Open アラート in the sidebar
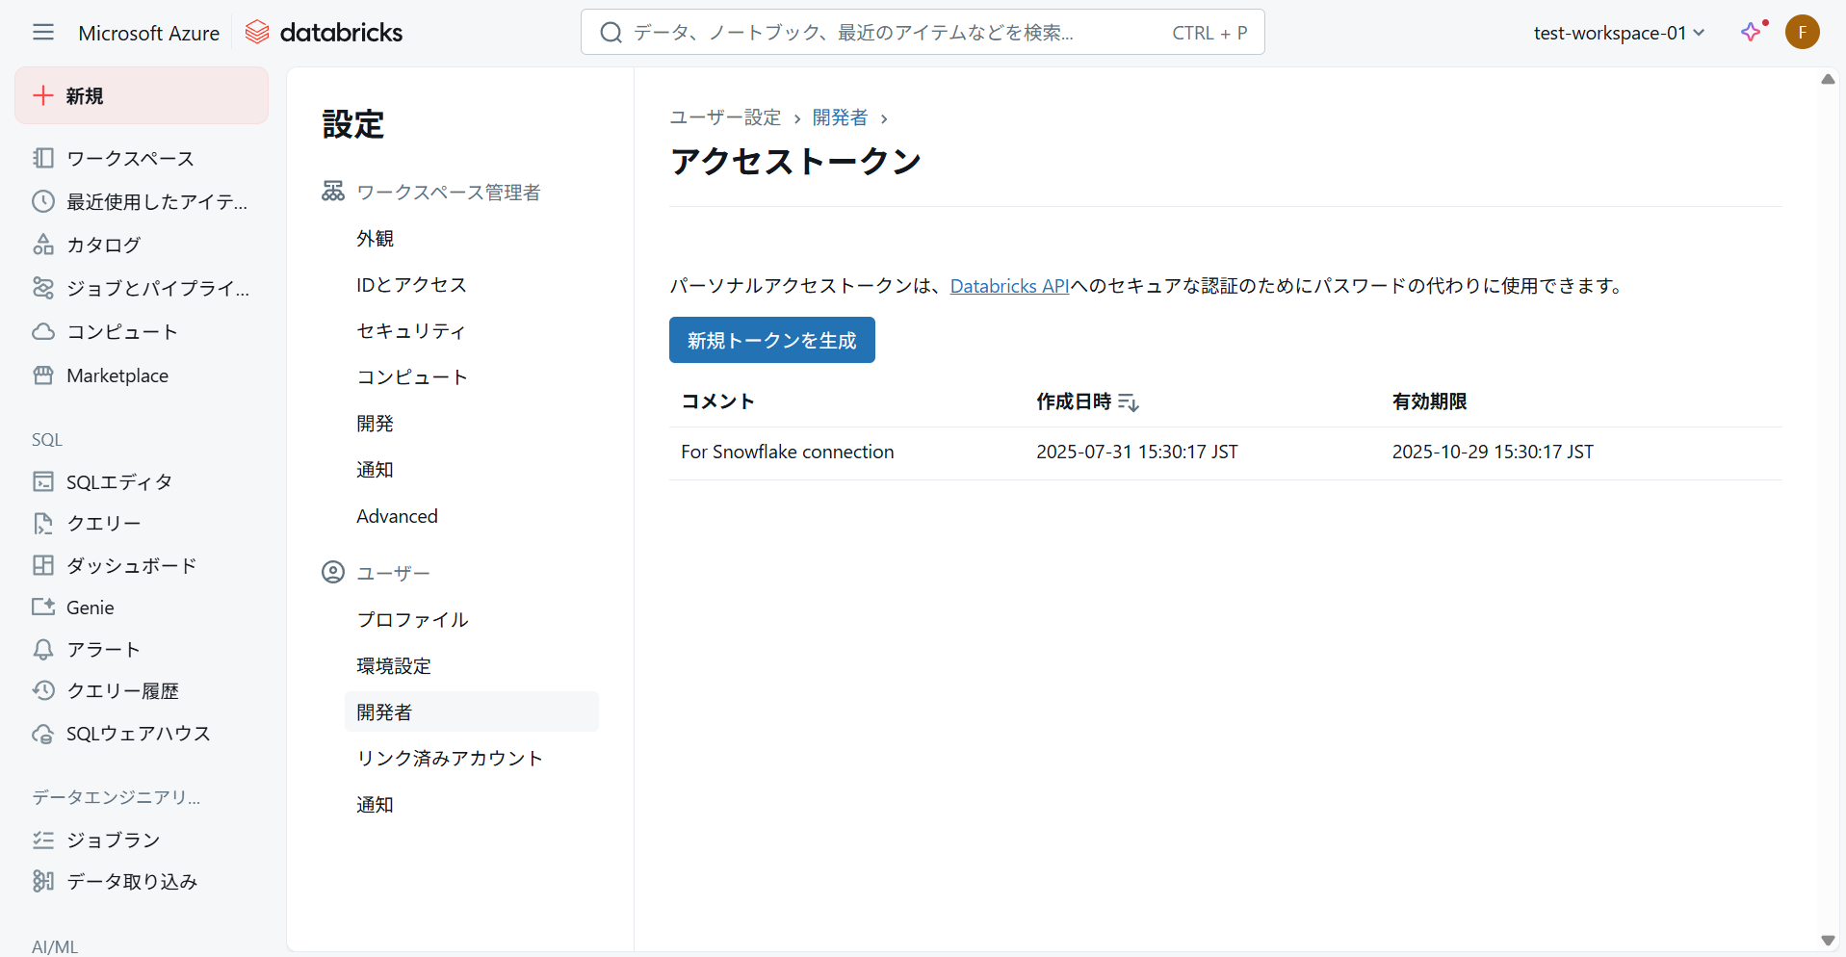Viewport: 1846px width, 957px height. (x=103, y=650)
